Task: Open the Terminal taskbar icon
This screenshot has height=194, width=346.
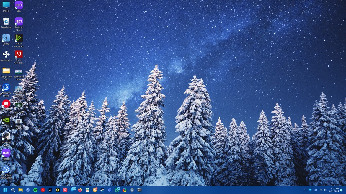Action: pyautogui.click(x=140, y=190)
